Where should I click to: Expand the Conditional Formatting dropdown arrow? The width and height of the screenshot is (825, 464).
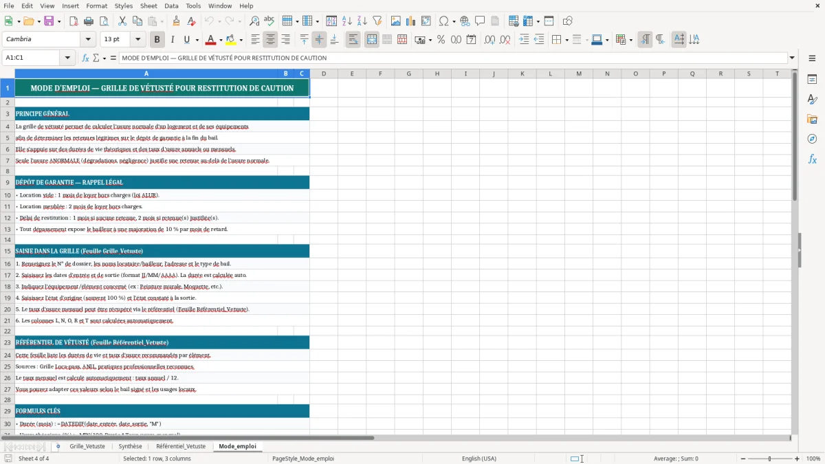(630, 40)
